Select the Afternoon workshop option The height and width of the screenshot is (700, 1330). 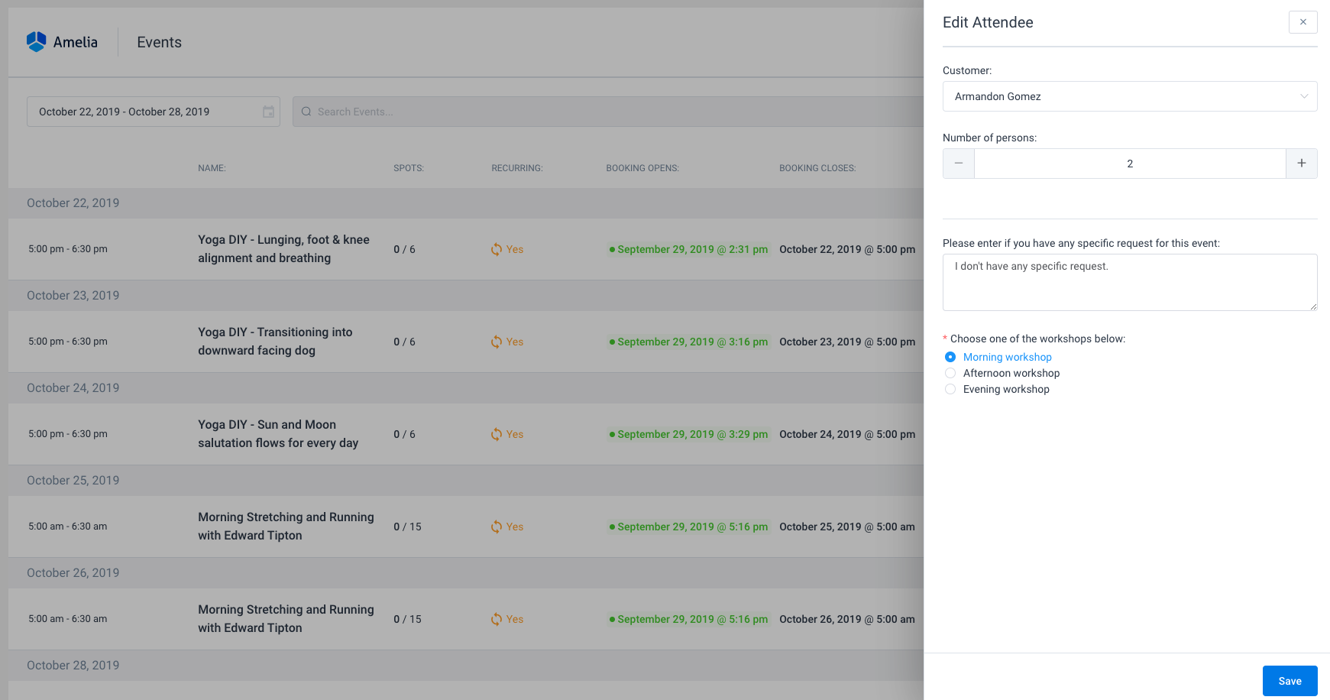950,373
